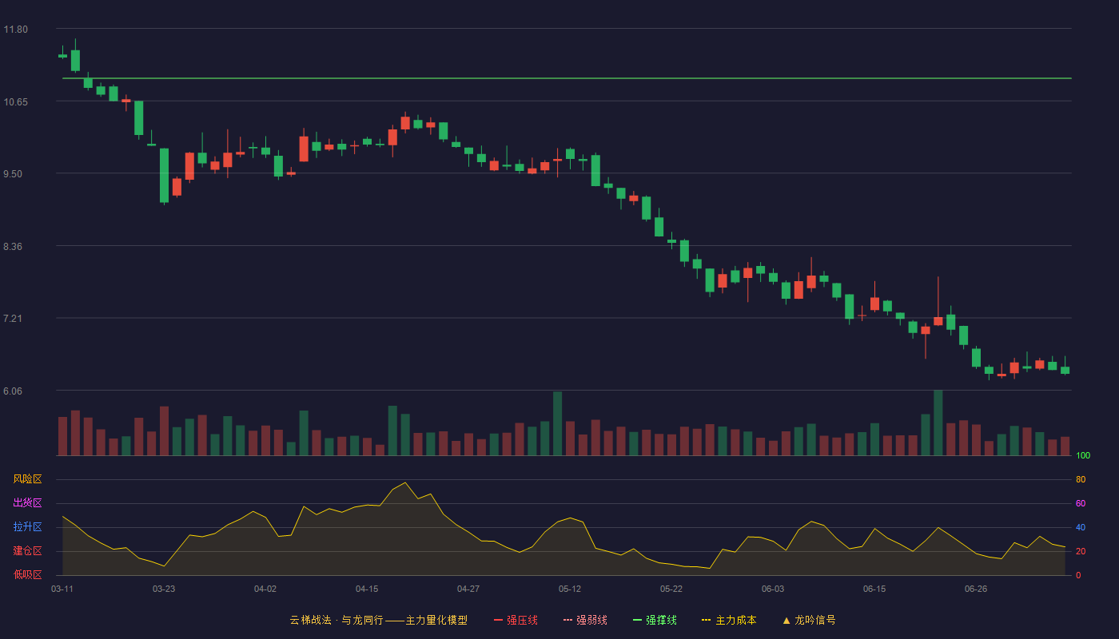Toggle the 强压线 legend series
1119x639 pixels.
pos(516,620)
